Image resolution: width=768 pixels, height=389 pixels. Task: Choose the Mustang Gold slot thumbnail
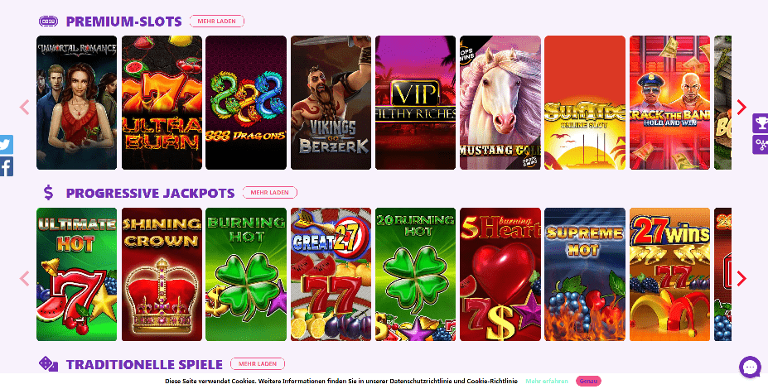click(500, 103)
